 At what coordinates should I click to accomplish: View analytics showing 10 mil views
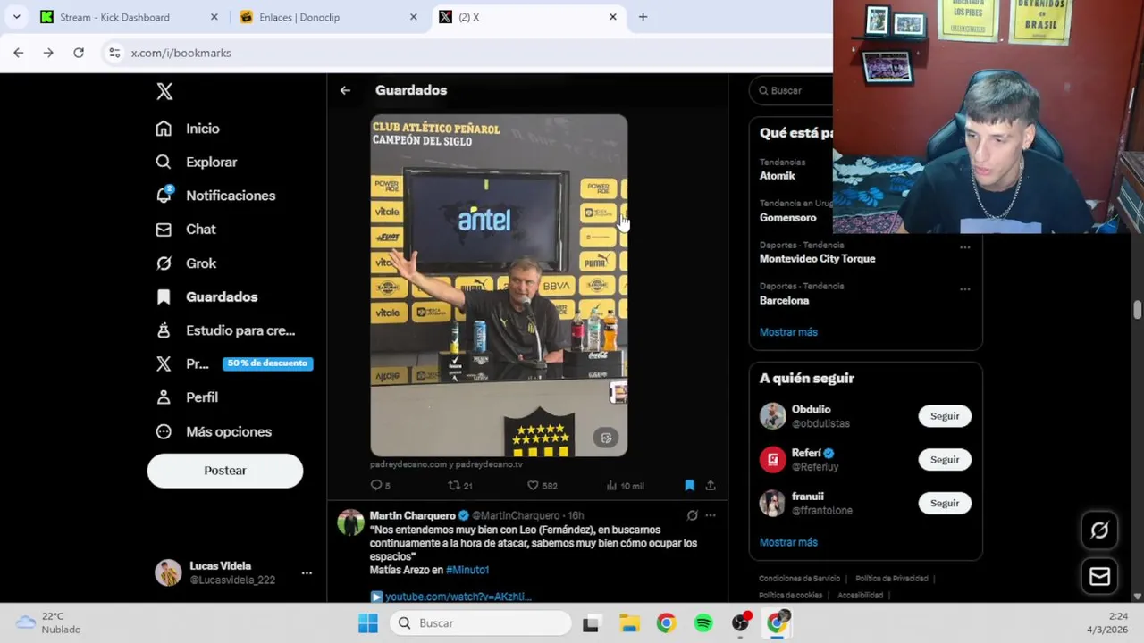coord(625,485)
